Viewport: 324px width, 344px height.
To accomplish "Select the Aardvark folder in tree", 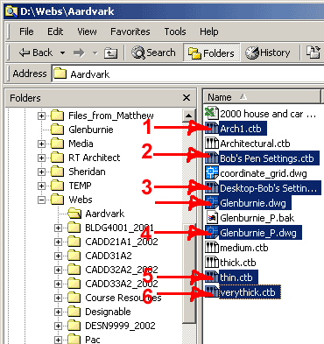I will (x=105, y=214).
